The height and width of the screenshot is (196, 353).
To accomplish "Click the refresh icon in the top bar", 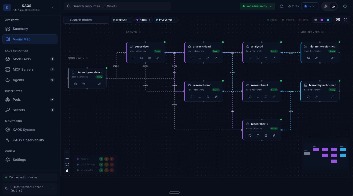I will click(x=281, y=6).
